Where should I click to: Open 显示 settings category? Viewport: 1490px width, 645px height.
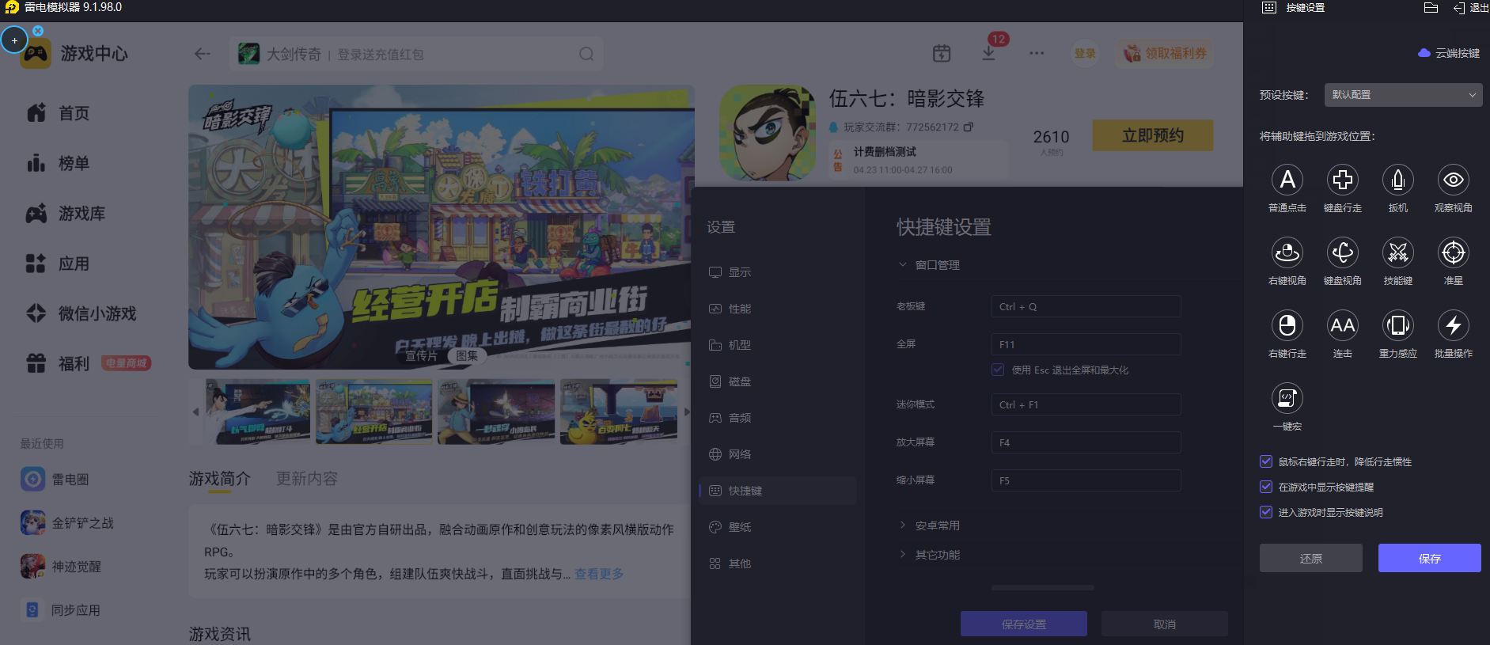777,272
